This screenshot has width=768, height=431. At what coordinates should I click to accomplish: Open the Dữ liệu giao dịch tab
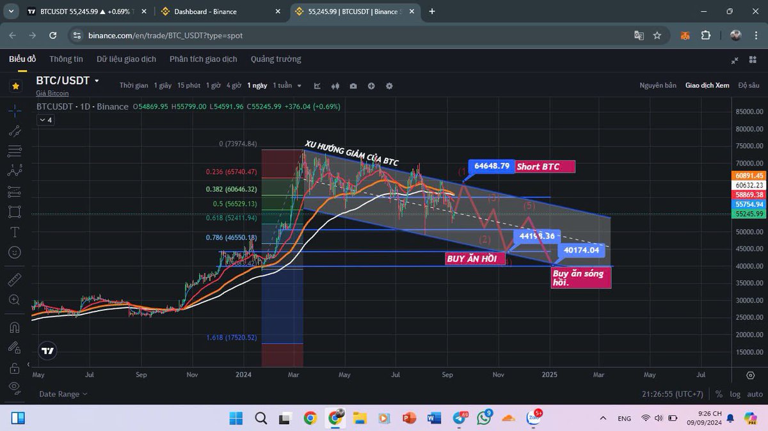coord(126,59)
